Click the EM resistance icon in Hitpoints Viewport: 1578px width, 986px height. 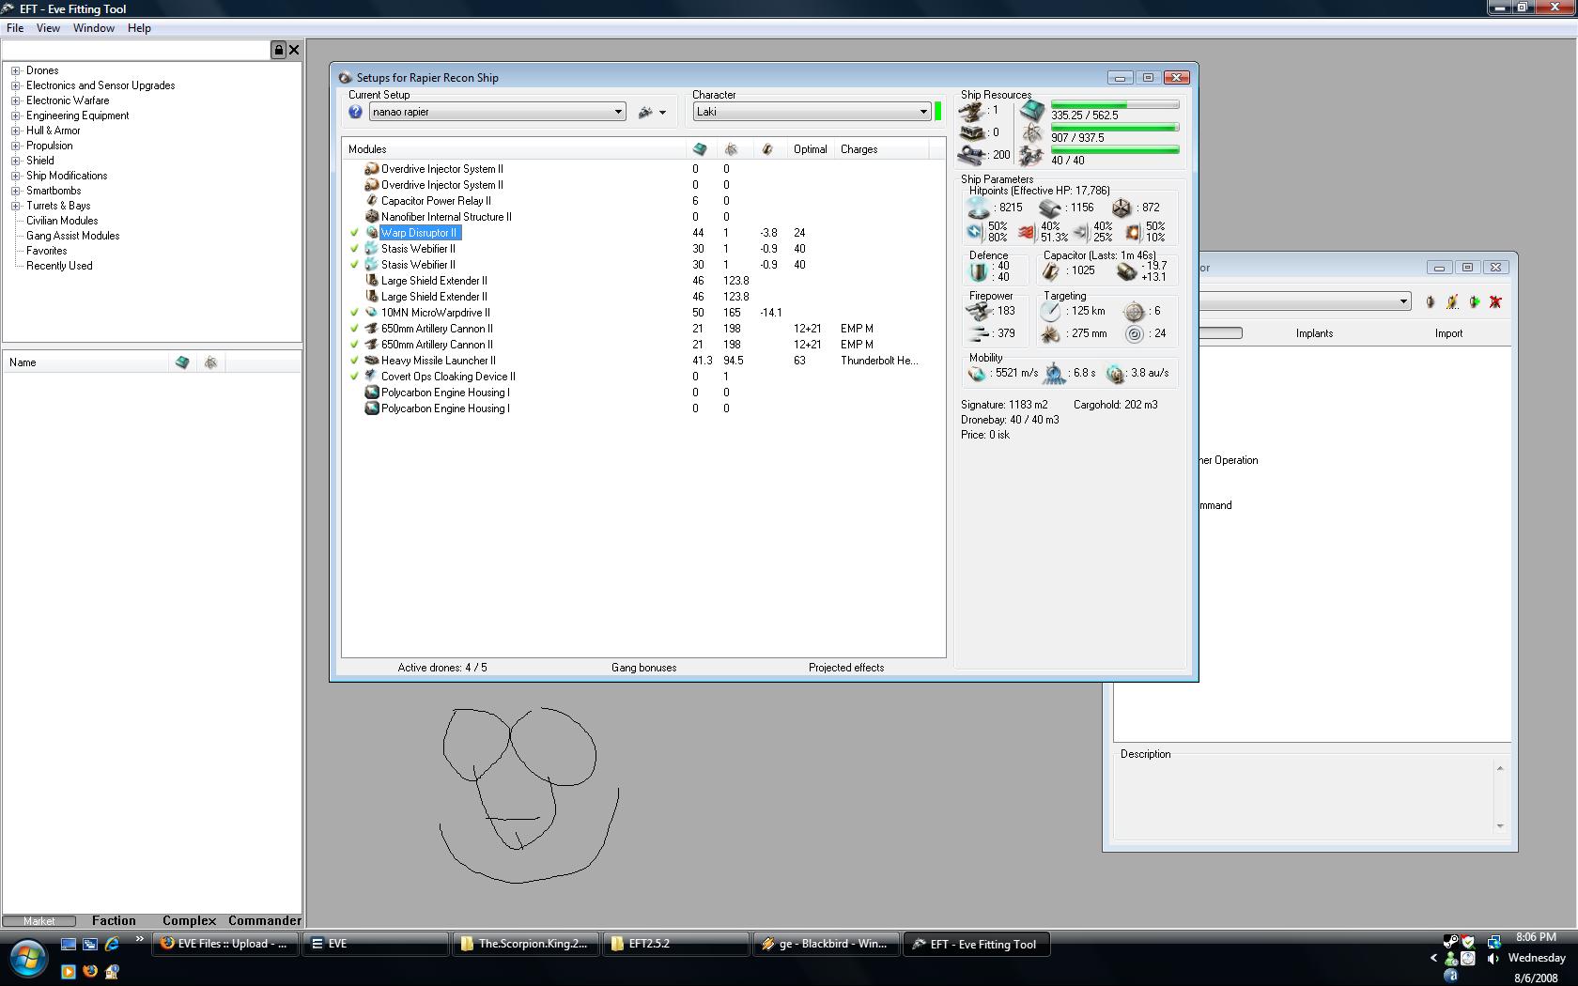tap(974, 231)
